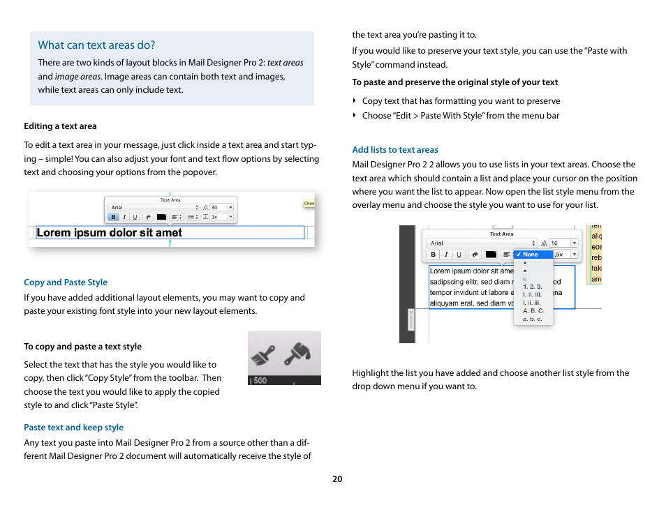Open the alignment dropdown in size-16 popover
The image size is (666, 505).
point(507,255)
